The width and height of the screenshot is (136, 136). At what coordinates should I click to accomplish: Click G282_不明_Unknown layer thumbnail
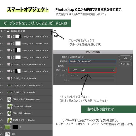click(x=9, y=113)
